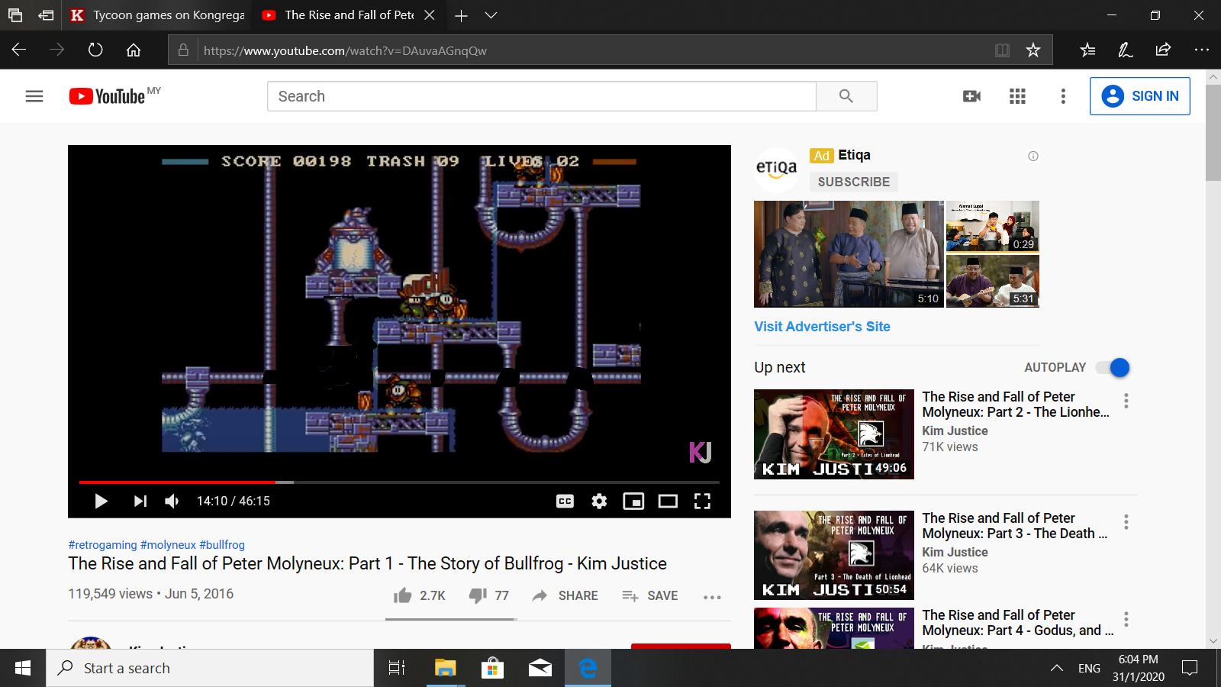Screen dimensions: 1221x687
Task: Skip to next video
Action: point(140,502)
